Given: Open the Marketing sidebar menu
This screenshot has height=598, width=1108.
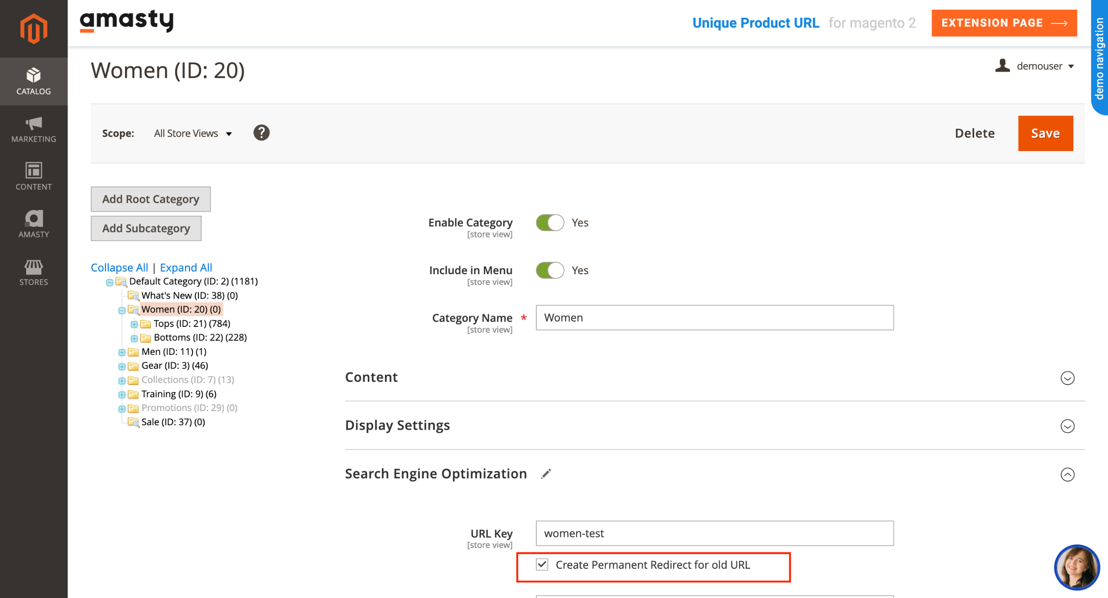Looking at the screenshot, I should [34, 129].
